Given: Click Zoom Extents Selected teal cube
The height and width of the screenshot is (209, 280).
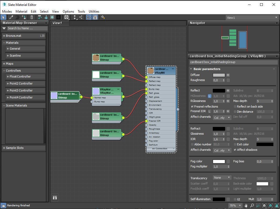Looking at the screenshot, I should pos(270,206).
